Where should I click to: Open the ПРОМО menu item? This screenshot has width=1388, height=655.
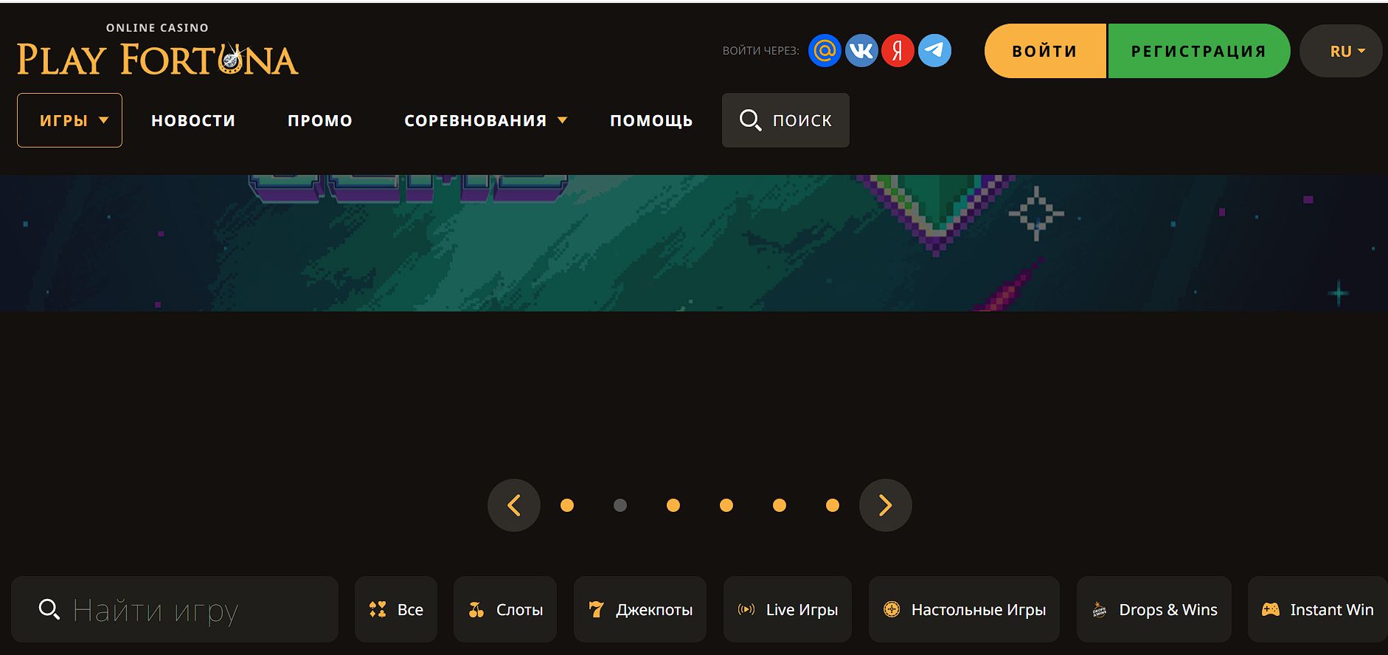pyautogui.click(x=320, y=120)
